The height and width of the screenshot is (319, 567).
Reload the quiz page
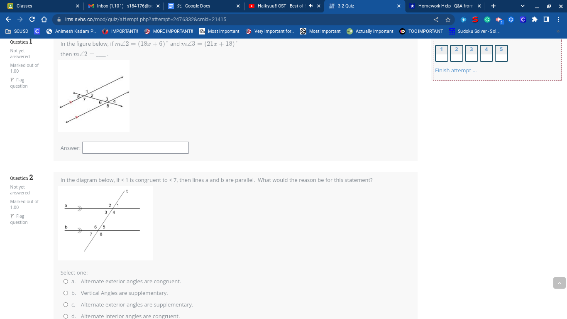(x=32, y=20)
